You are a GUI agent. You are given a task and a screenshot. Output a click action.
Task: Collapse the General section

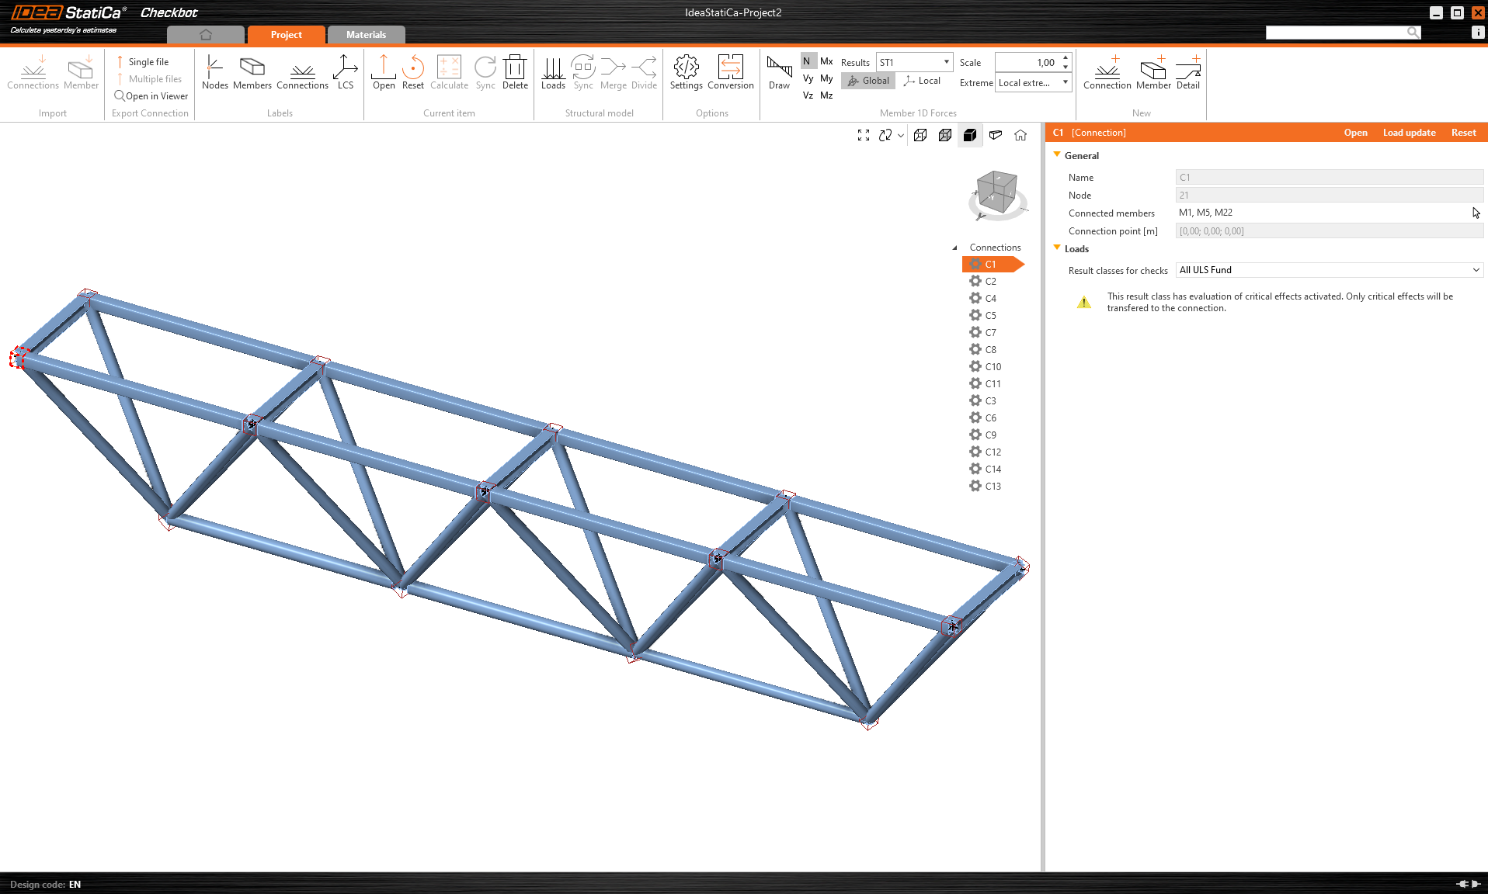(x=1057, y=155)
